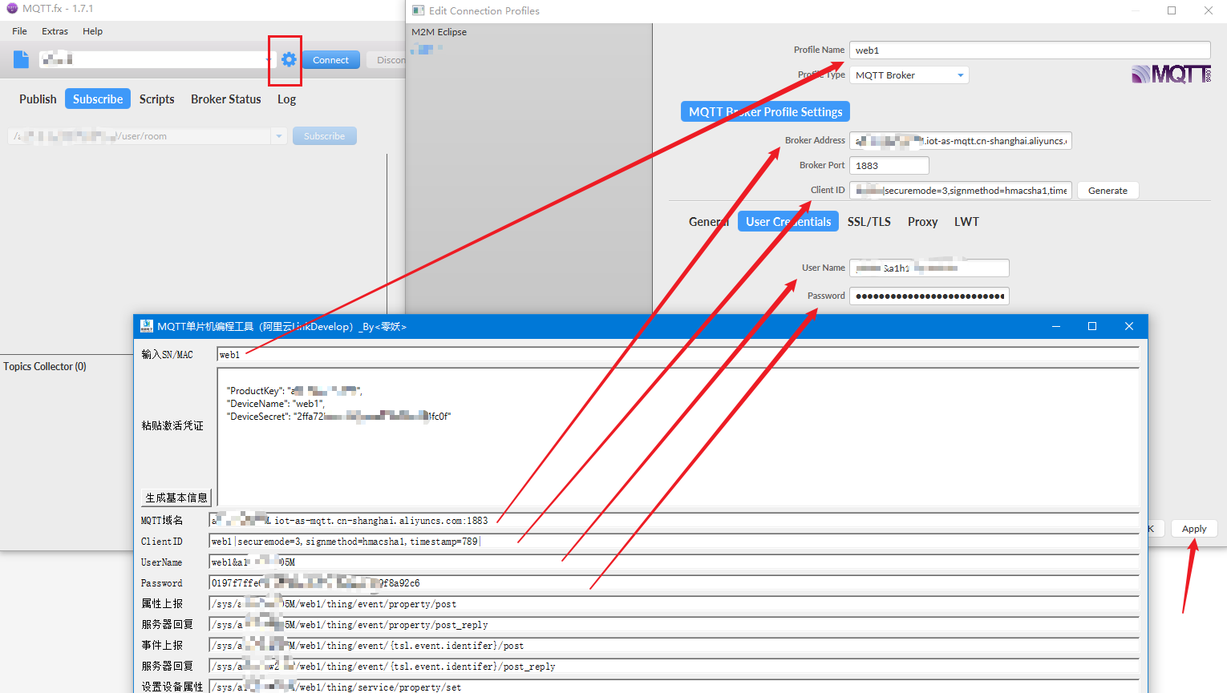Open the Help menu
Image resolution: width=1227 pixels, height=693 pixels.
click(93, 31)
